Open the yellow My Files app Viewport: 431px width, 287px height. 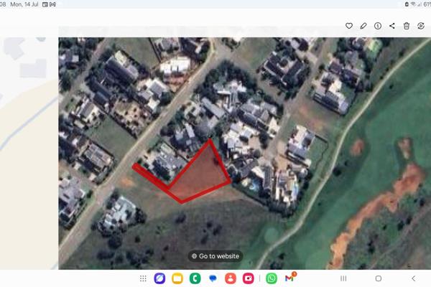[177, 278]
